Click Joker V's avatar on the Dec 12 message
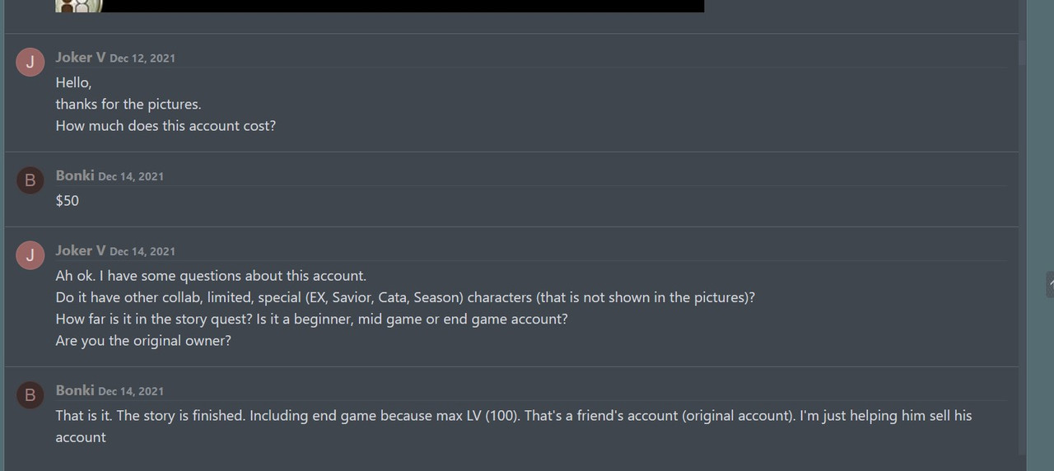The width and height of the screenshot is (1054, 471). [x=30, y=62]
